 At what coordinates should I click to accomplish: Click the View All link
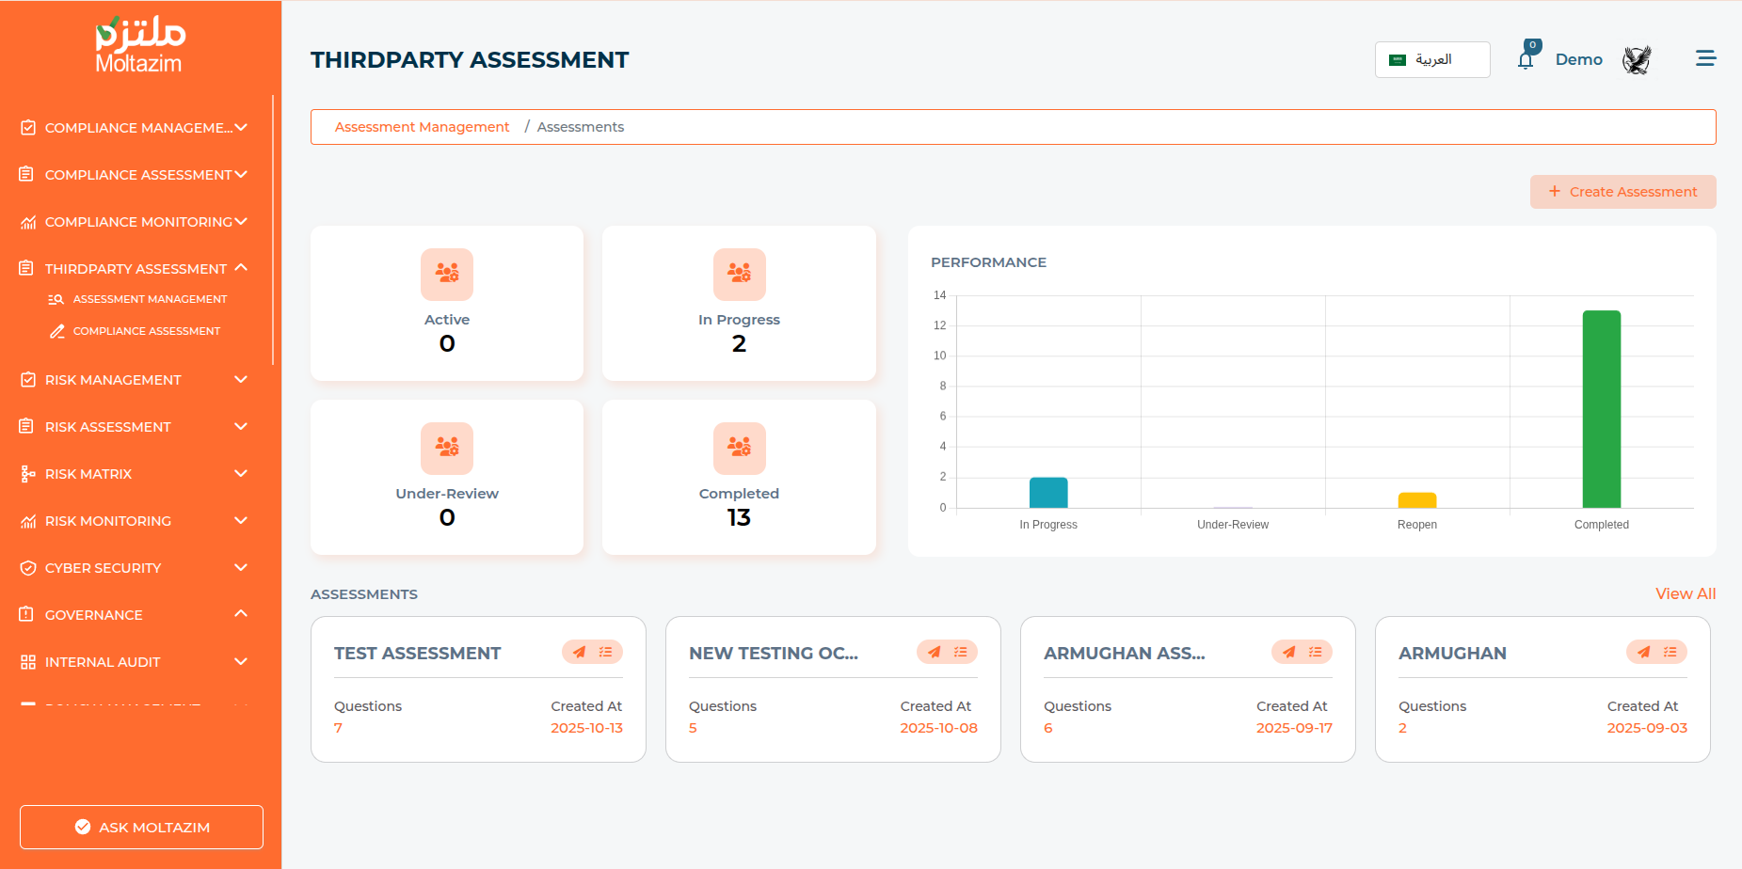(1685, 593)
